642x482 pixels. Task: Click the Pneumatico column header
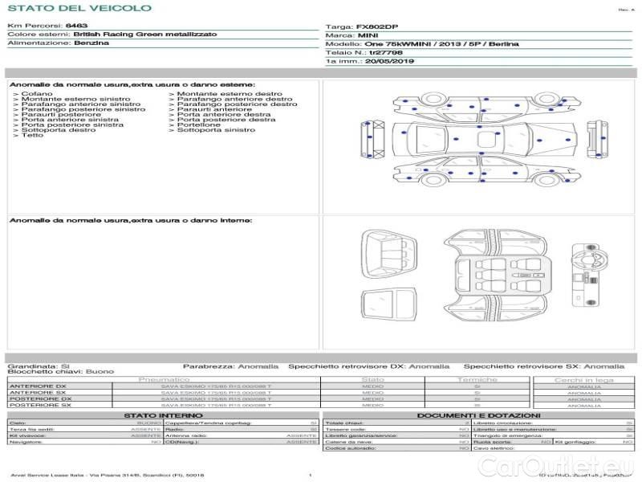click(x=164, y=379)
